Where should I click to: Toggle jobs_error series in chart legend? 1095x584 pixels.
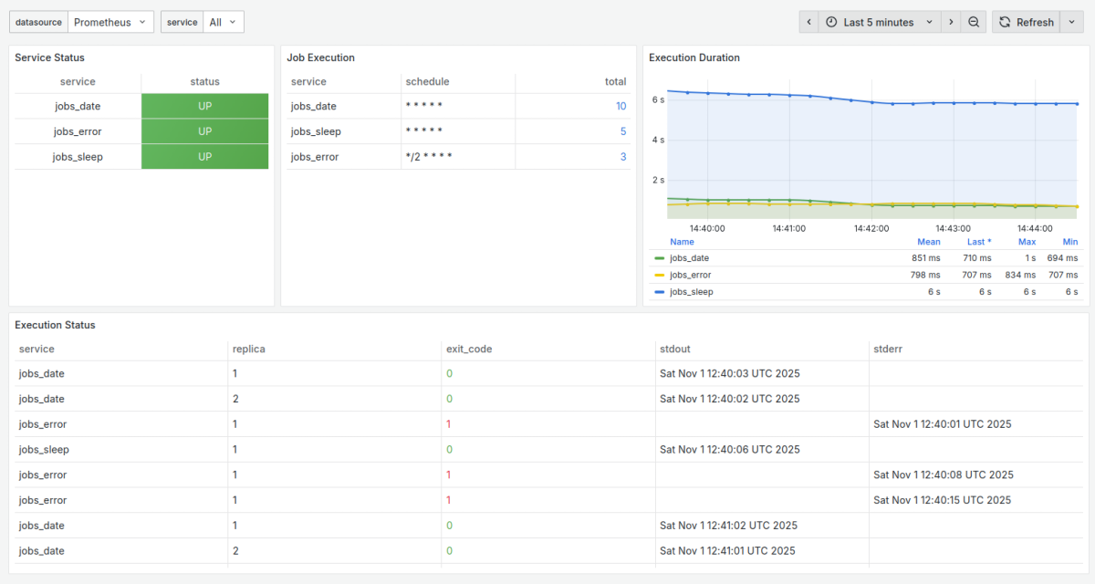[x=690, y=275]
